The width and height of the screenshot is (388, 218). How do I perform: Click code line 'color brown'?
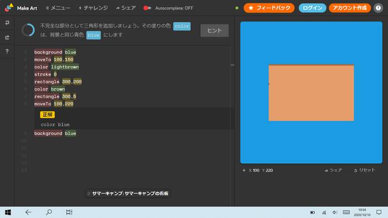coord(49,89)
